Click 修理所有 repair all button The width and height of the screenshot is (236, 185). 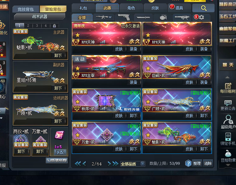point(57,160)
